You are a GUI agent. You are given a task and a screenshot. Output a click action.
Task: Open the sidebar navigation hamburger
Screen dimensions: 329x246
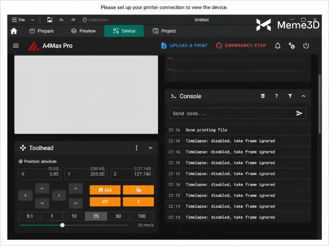16,46
